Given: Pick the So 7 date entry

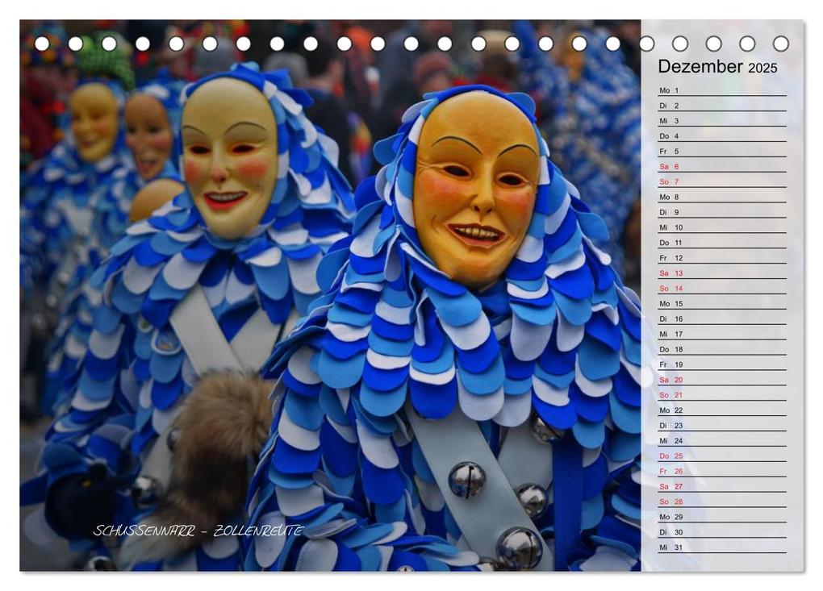Looking at the screenshot, I should [721, 181].
